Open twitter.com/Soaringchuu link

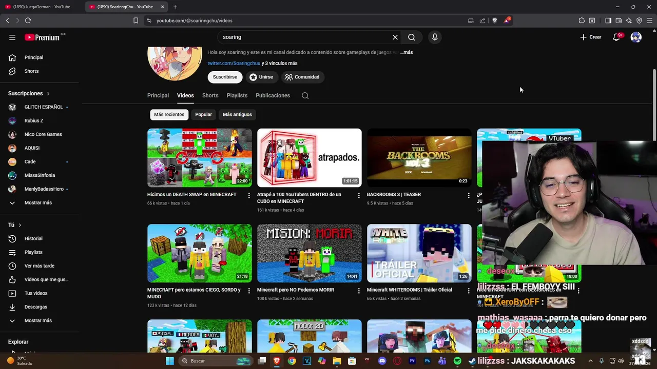click(234, 63)
